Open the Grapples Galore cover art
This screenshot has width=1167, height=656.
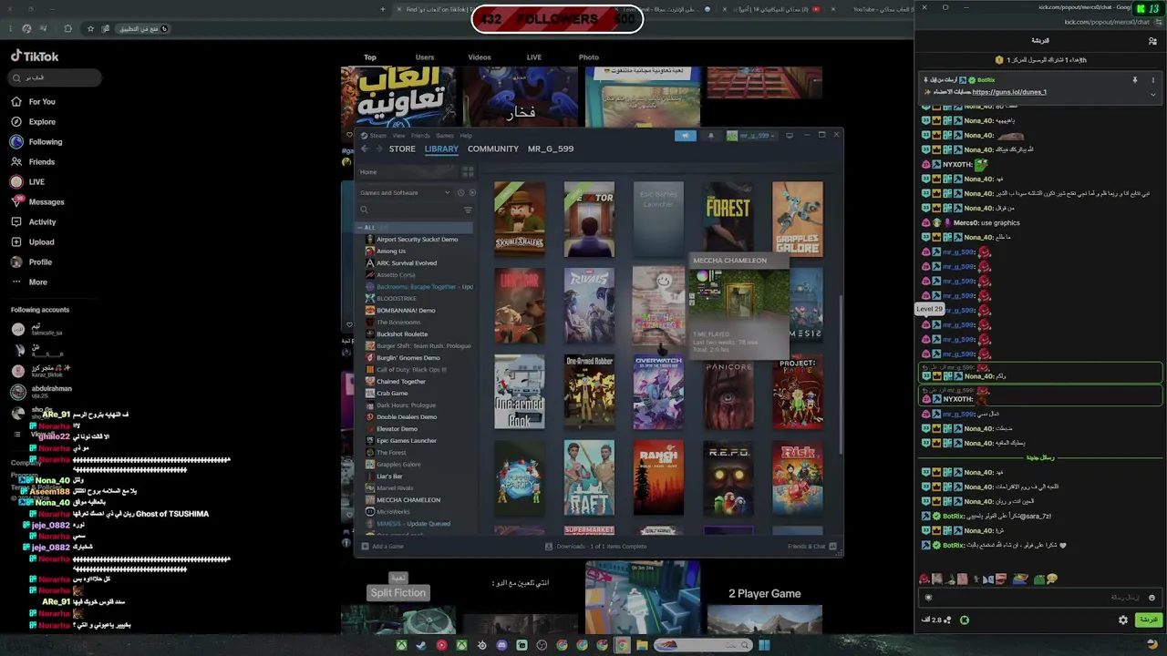tap(798, 220)
